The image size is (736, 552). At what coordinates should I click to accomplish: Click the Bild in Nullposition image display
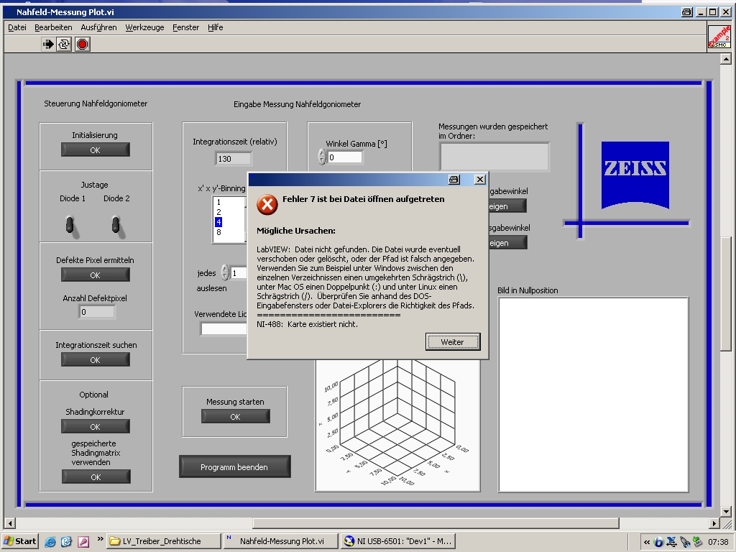[593, 395]
